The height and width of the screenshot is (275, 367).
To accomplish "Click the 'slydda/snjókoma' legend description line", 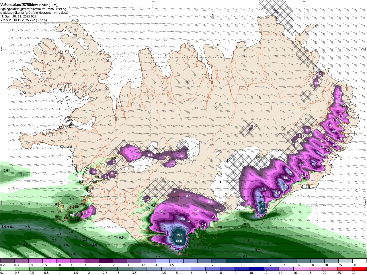I will tap(34, 13).
